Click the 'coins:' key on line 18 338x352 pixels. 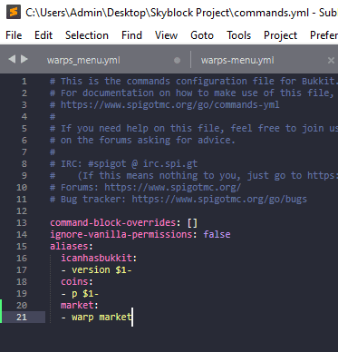click(77, 281)
